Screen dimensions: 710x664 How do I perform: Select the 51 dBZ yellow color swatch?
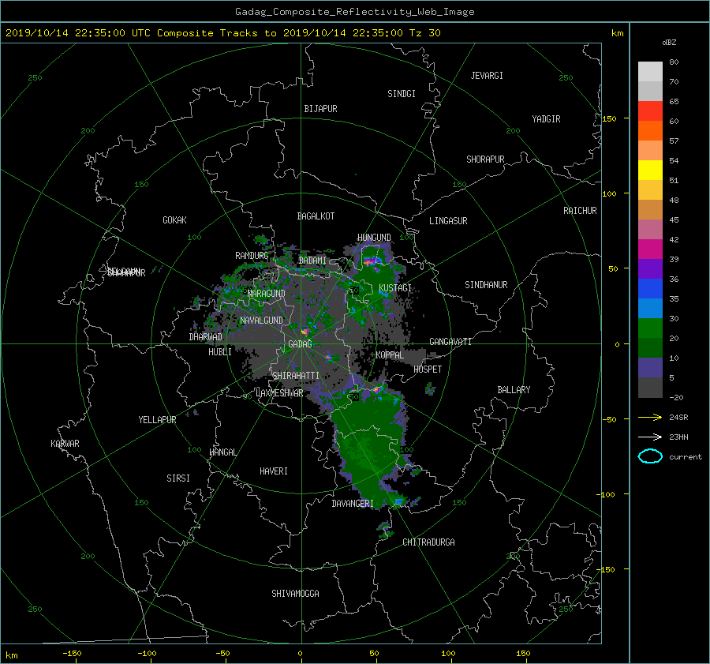650,170
